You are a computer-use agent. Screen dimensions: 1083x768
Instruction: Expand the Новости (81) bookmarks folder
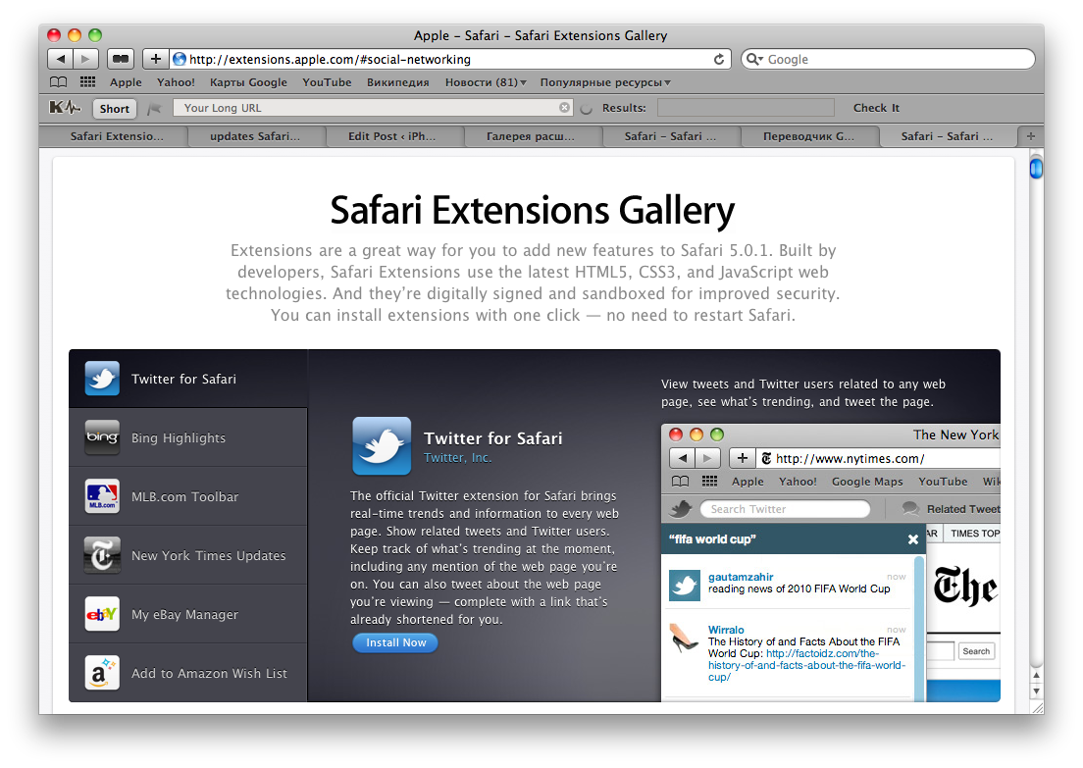pyautogui.click(x=486, y=82)
